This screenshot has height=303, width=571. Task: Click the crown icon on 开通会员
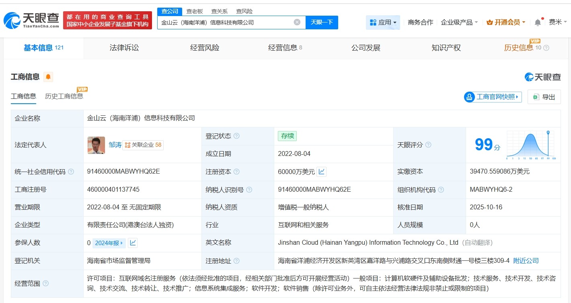[x=489, y=23]
